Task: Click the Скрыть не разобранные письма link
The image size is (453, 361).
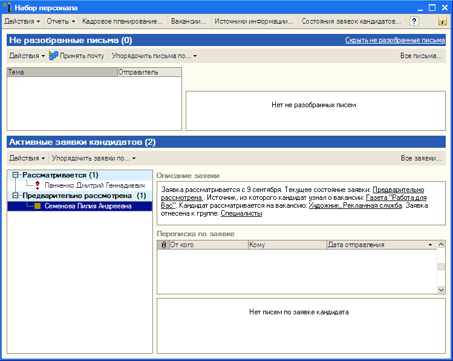Action: 394,41
